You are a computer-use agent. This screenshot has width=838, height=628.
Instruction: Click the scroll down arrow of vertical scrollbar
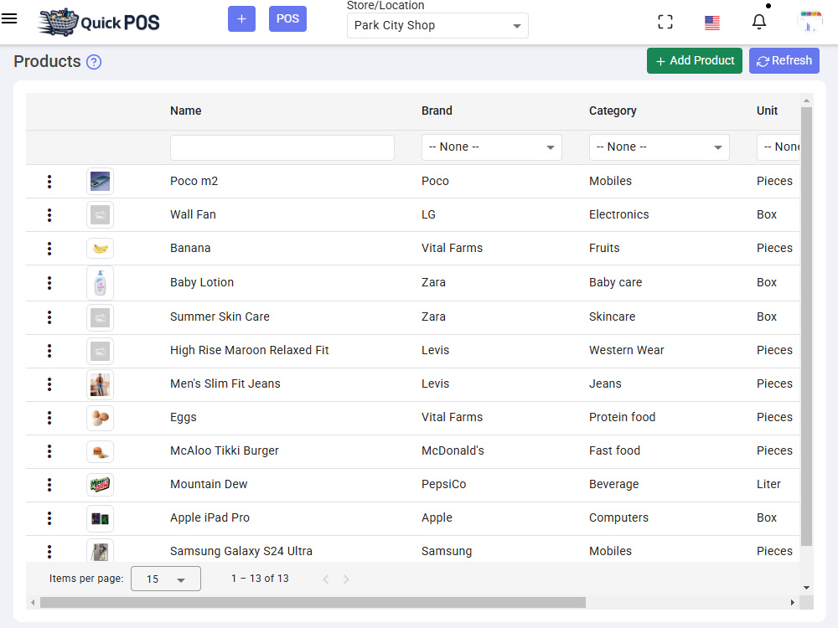tap(806, 588)
